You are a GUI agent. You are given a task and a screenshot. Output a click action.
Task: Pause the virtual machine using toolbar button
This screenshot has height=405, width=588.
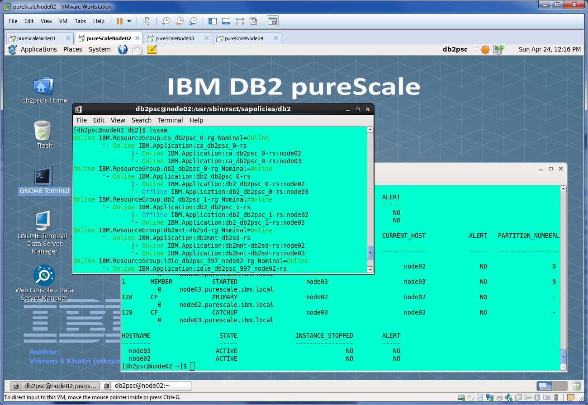tap(119, 21)
